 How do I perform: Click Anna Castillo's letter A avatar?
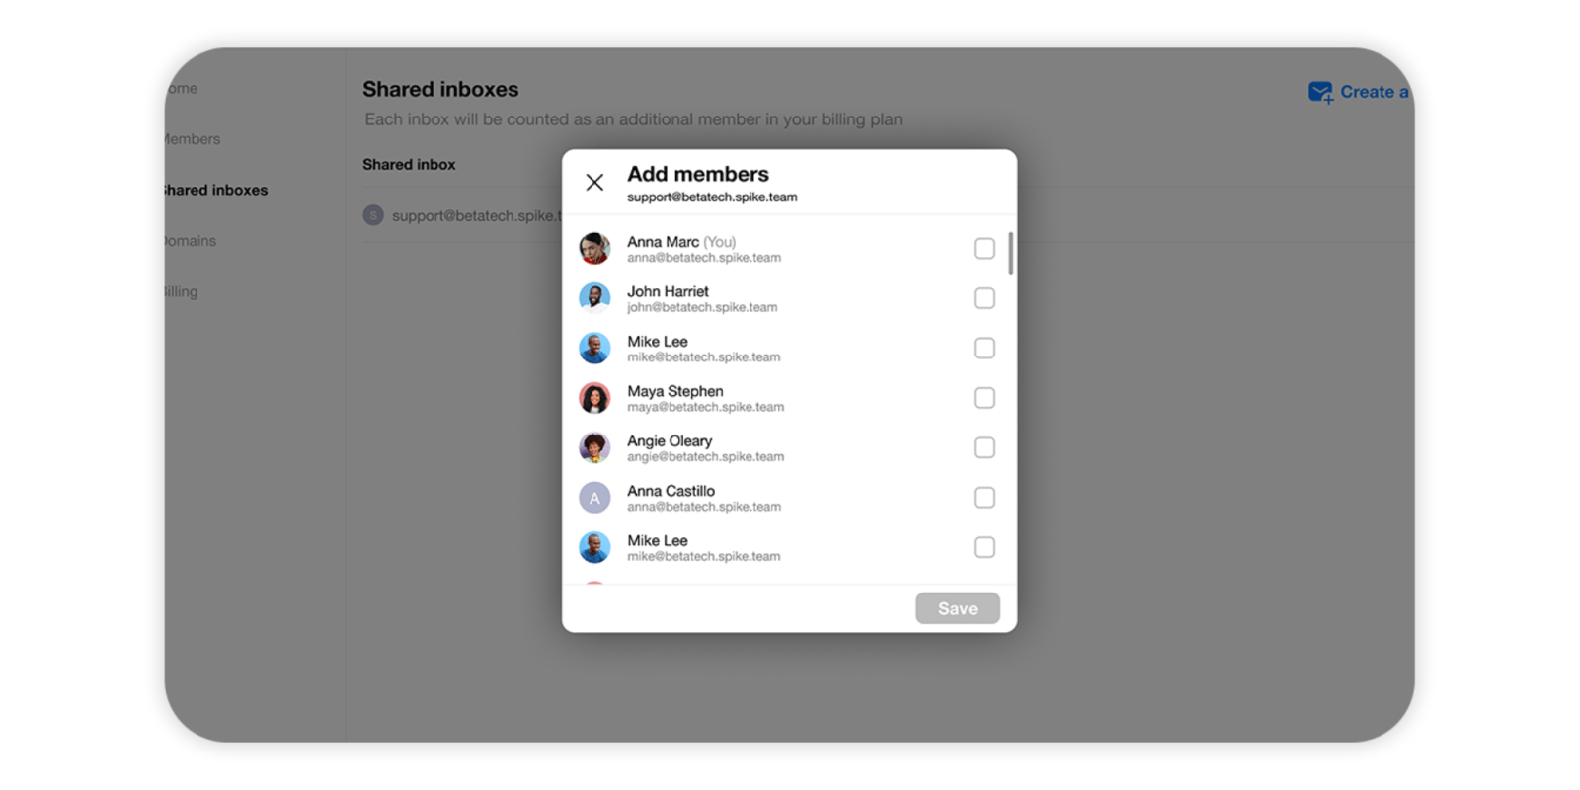click(x=594, y=498)
